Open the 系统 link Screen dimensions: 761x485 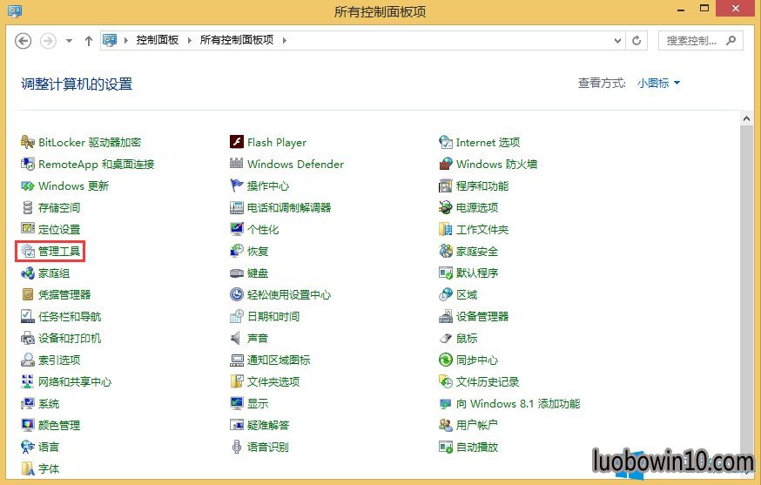[x=49, y=403]
